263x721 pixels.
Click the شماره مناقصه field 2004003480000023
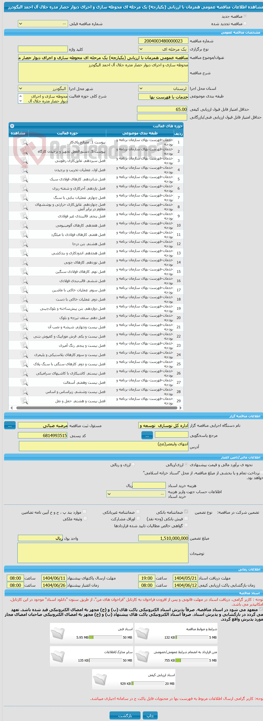(x=163, y=41)
